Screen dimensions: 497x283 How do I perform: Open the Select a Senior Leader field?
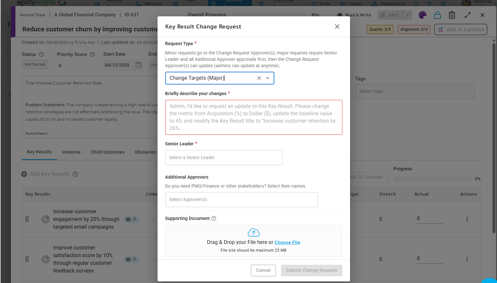click(x=224, y=158)
